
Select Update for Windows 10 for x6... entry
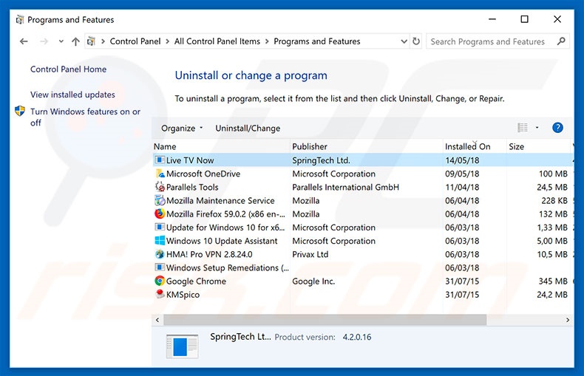coord(225,228)
